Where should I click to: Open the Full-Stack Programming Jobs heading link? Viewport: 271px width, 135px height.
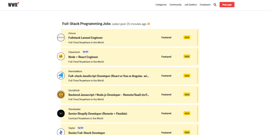coord(87,24)
